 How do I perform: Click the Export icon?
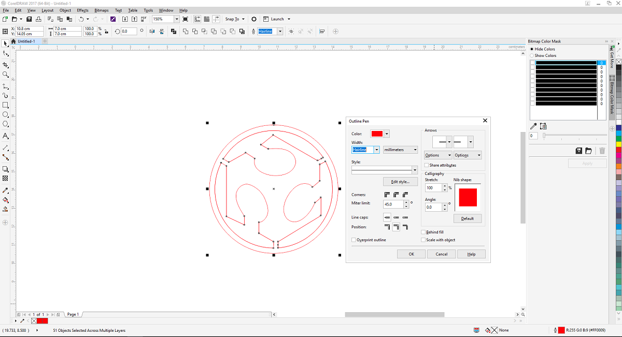(x=134, y=19)
